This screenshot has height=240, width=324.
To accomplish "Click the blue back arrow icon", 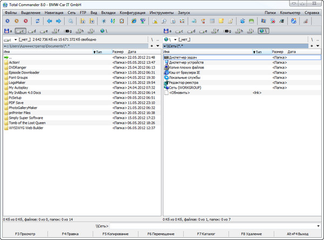I will (50, 21).
